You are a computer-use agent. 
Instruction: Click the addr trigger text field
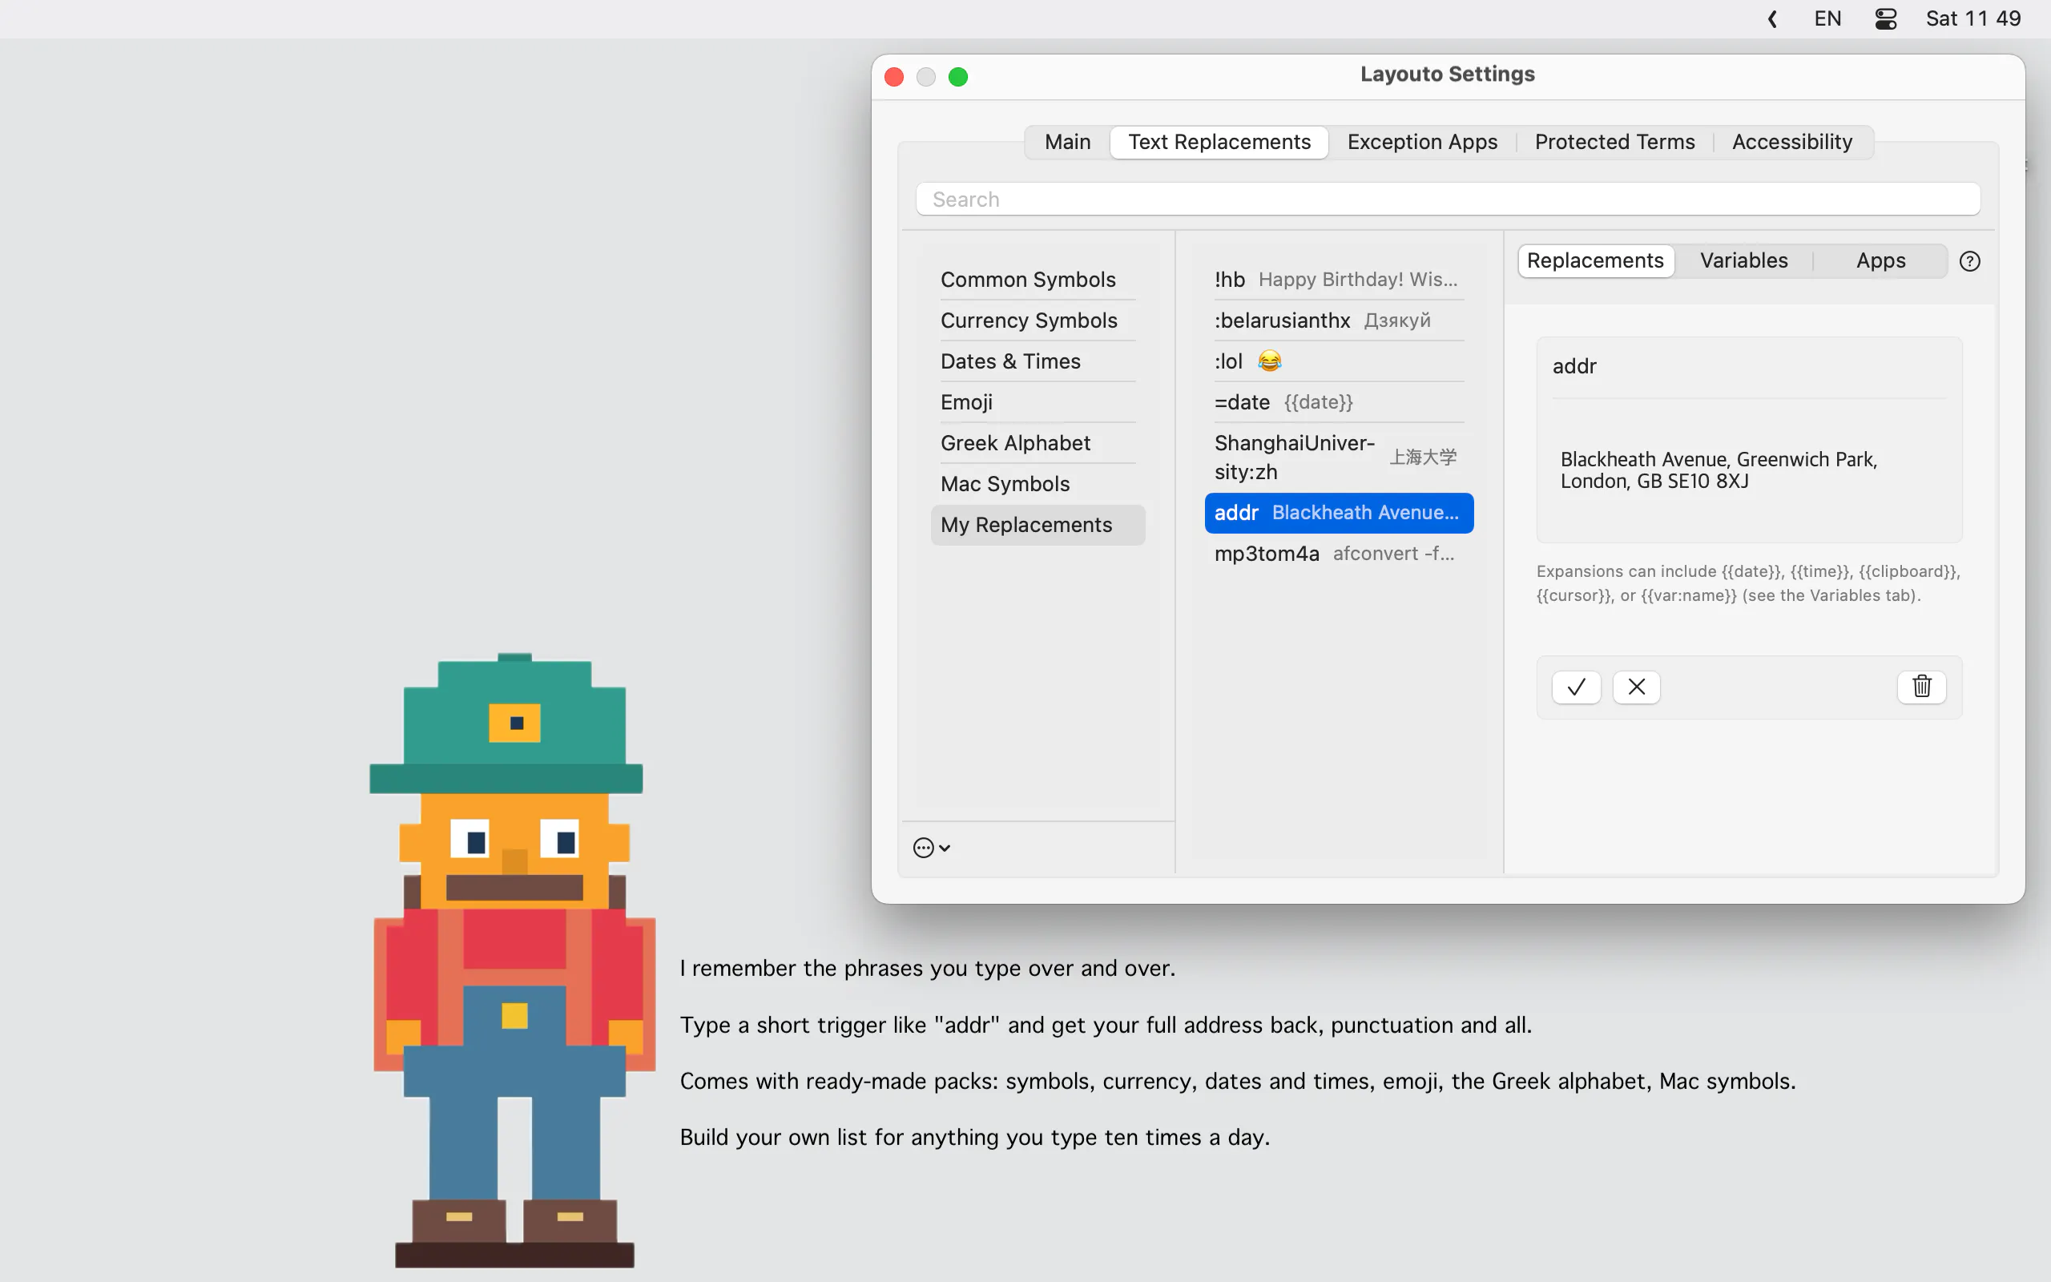(x=1748, y=366)
